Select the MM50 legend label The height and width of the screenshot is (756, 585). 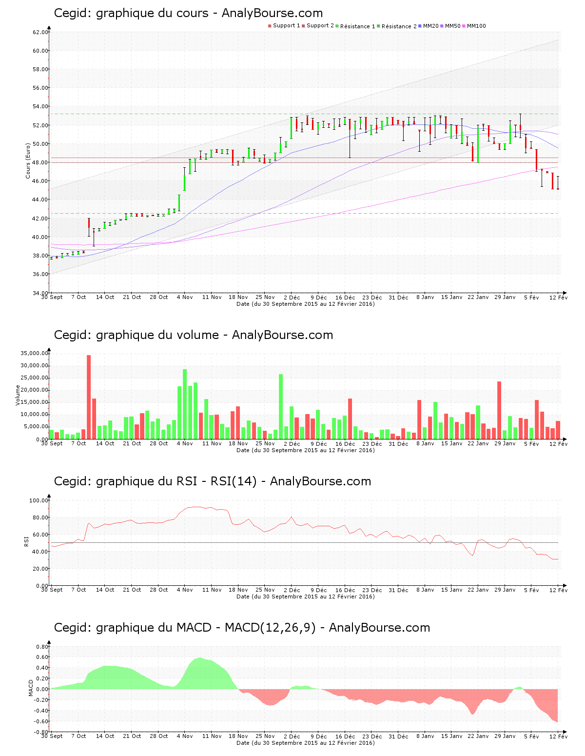pos(452,26)
